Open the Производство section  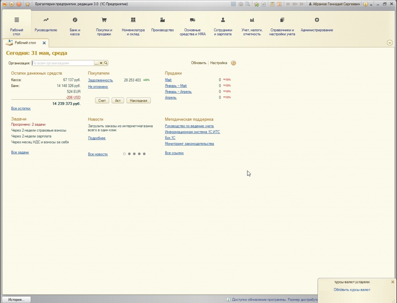[162, 24]
